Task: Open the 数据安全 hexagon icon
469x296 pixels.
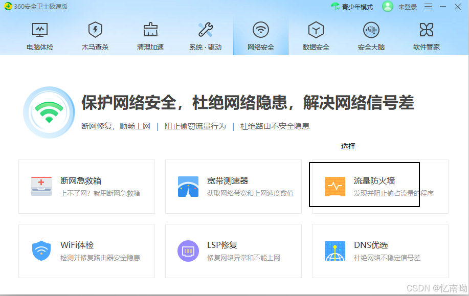Action: point(316,30)
